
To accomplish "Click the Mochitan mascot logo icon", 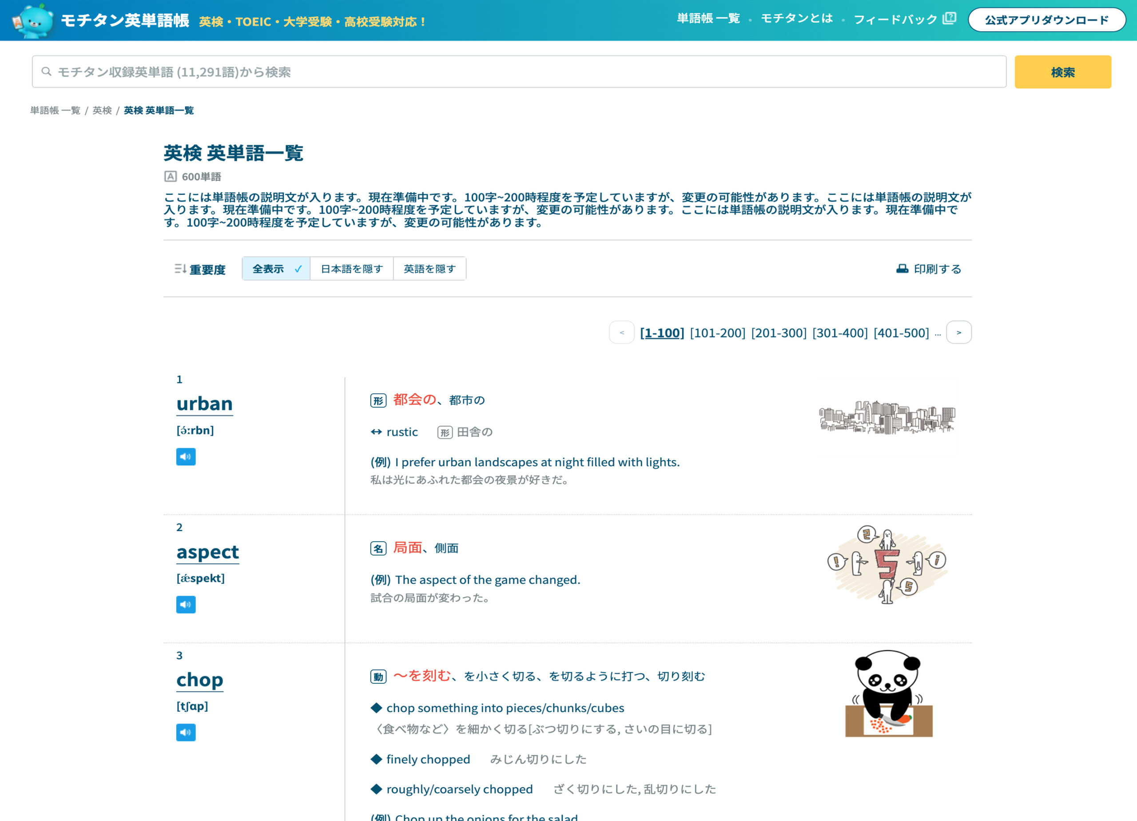I will coord(33,21).
